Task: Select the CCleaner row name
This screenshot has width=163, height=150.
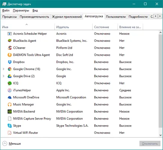Action: pyautogui.click(x=19, y=48)
